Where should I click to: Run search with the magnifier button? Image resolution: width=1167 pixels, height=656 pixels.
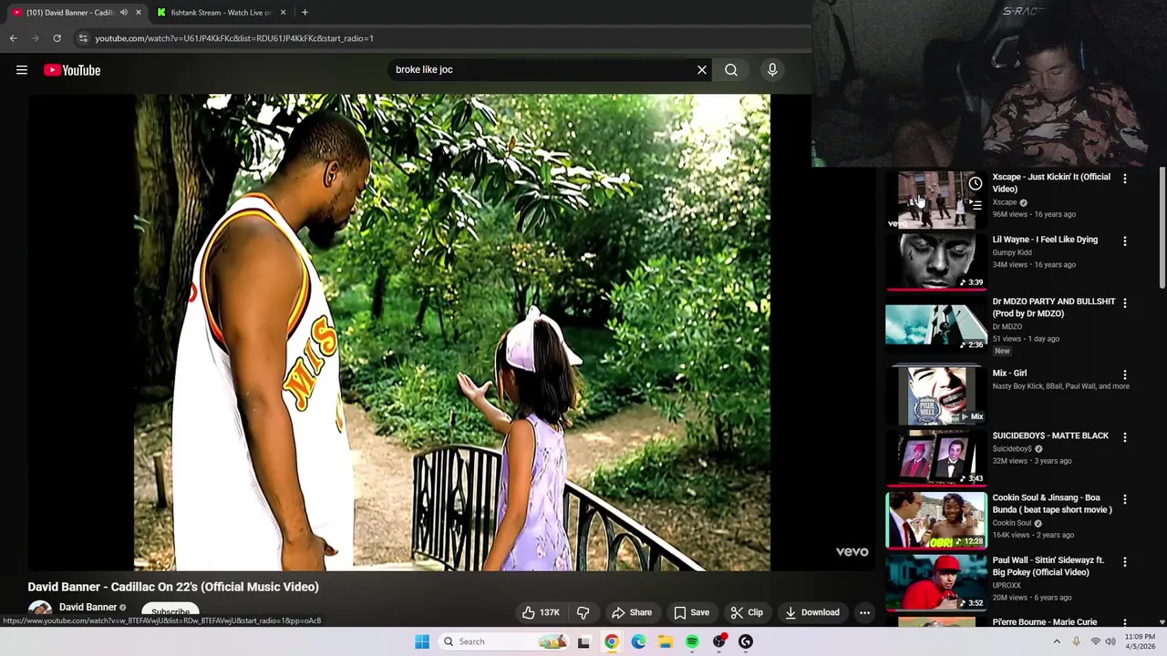[731, 69]
